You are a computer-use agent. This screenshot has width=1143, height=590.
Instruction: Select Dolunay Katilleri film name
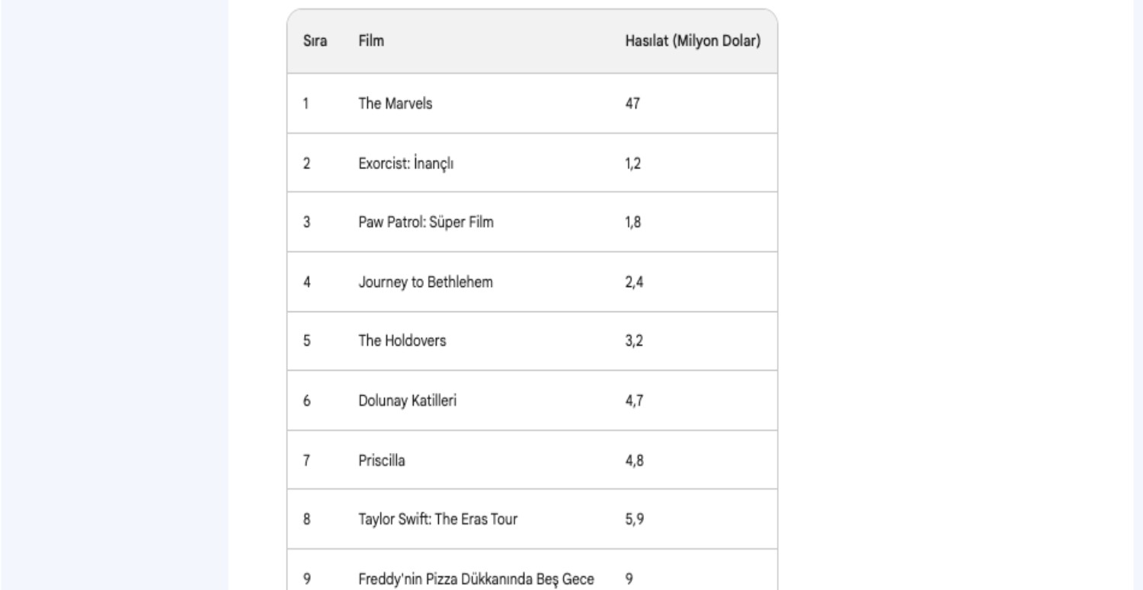408,400
